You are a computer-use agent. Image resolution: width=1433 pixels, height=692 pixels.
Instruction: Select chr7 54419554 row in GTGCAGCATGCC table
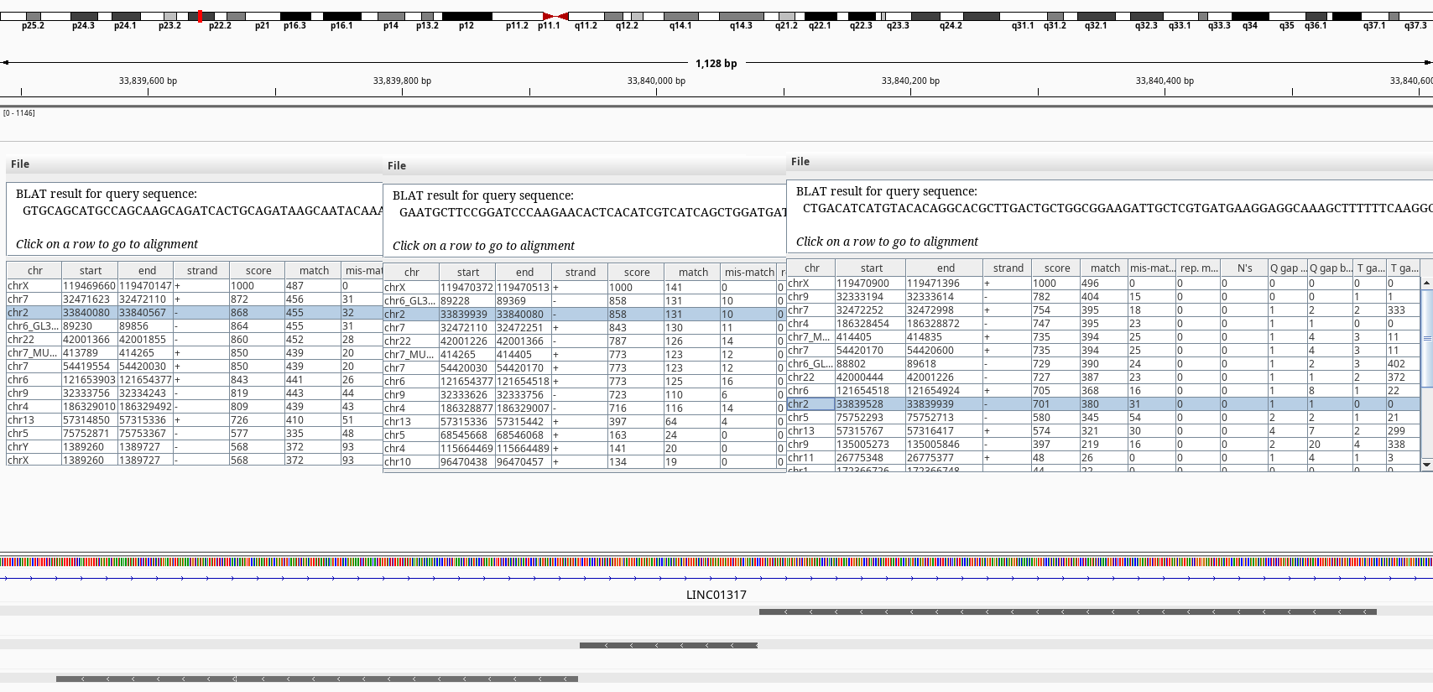[x=195, y=366]
